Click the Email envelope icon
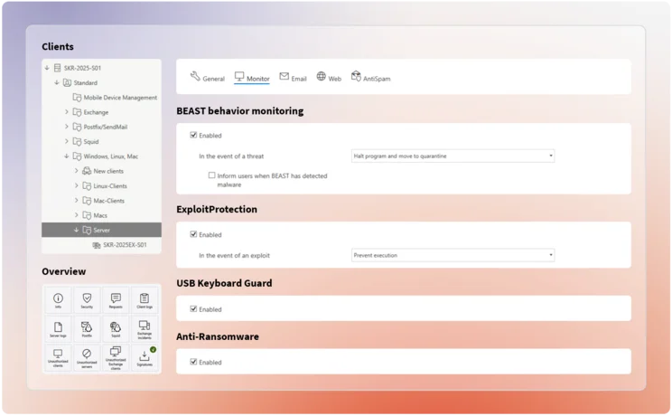The width and height of the screenshot is (672, 416). (285, 76)
